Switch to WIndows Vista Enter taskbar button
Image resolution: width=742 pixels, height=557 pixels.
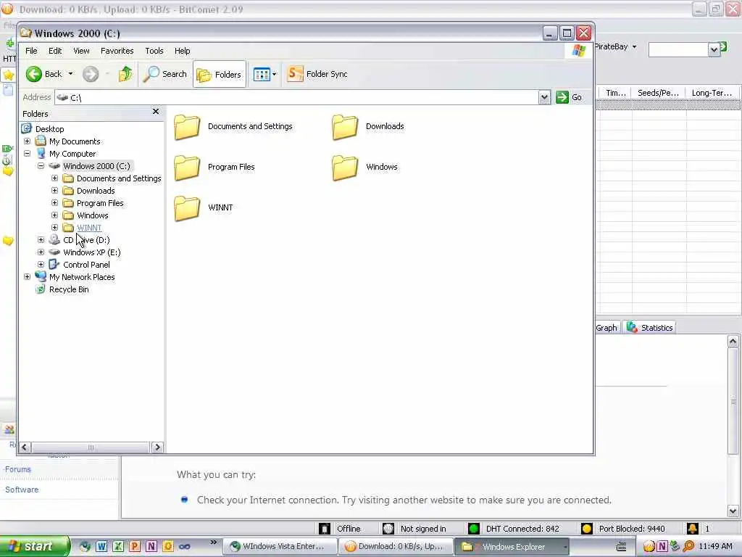tap(279, 547)
